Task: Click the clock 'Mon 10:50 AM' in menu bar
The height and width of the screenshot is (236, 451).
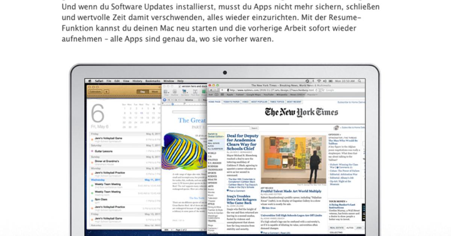Action: tap(345, 81)
